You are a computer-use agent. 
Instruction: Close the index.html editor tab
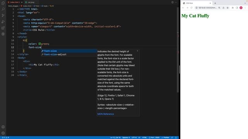coord(22,2)
